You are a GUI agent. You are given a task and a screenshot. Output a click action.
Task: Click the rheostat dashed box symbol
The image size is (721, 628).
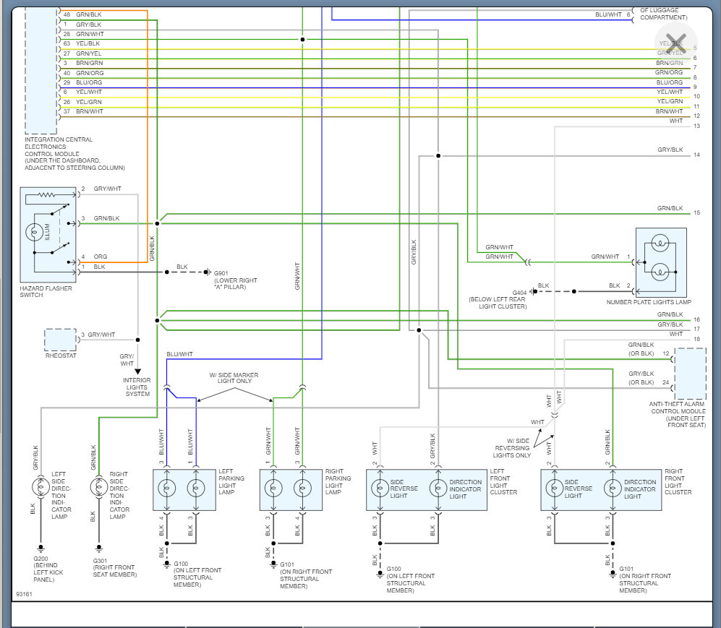click(60, 340)
